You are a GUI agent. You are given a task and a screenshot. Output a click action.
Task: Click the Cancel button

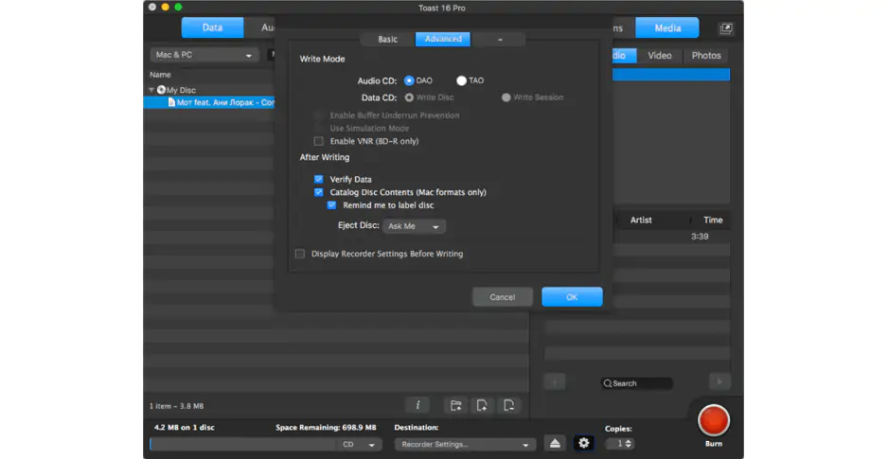tap(503, 297)
